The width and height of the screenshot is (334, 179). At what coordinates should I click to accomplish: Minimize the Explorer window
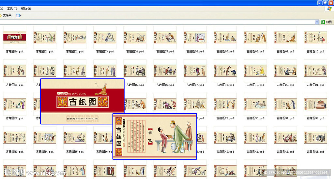[x=320, y=3]
